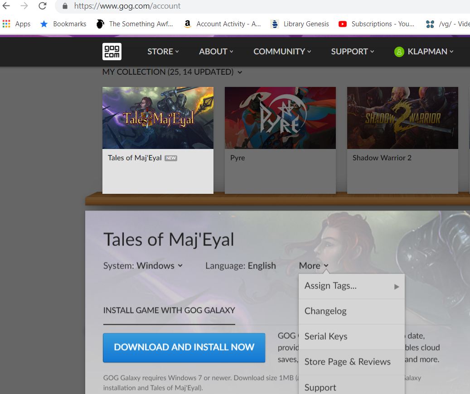Image resolution: width=470 pixels, height=394 pixels.
Task: Open Pyre game cover thumbnail
Action: pos(280,118)
